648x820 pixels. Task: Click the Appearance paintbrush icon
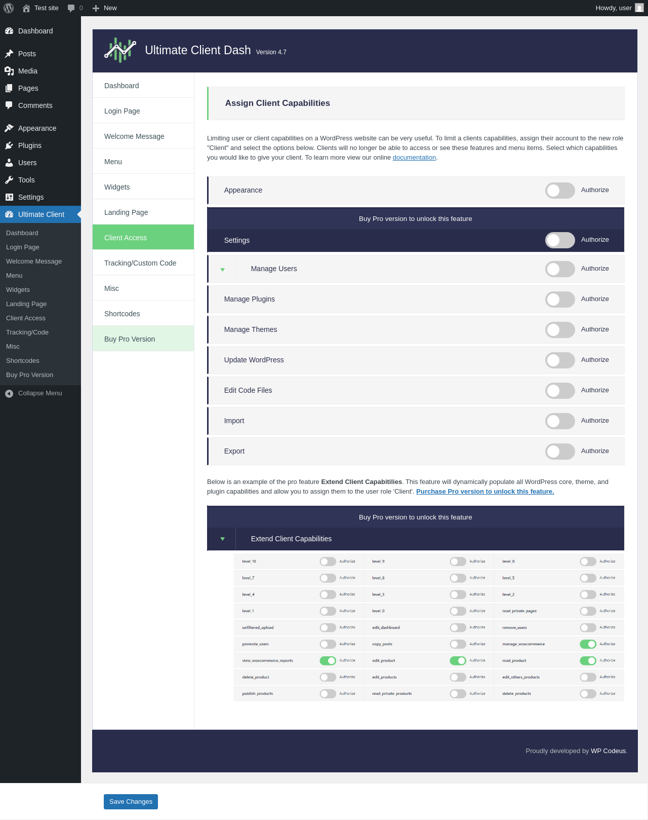click(x=9, y=128)
